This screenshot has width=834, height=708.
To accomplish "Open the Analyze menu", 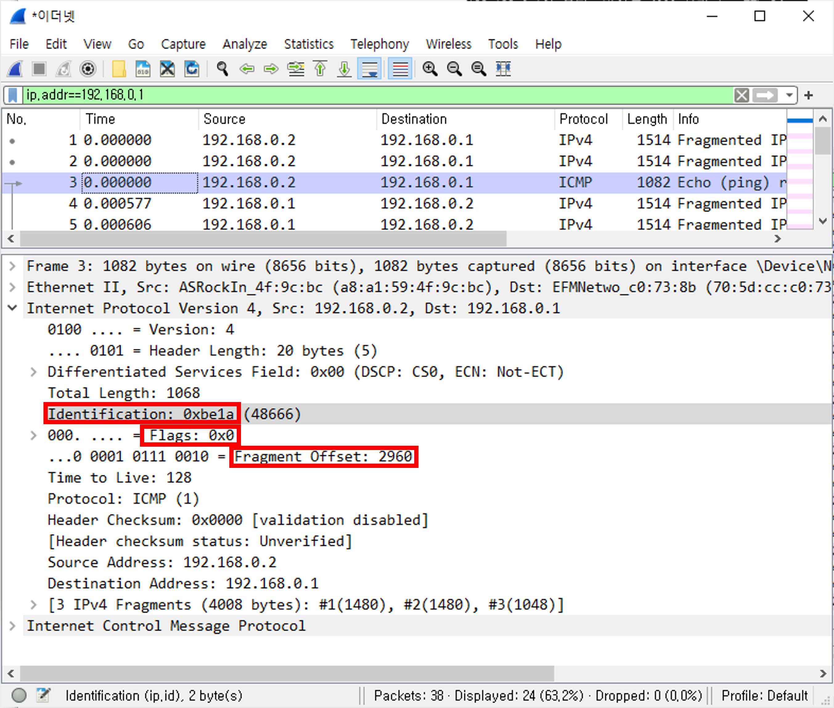I will click(245, 44).
